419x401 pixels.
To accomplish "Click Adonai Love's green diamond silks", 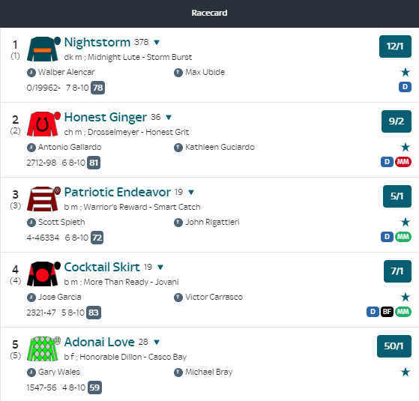I will point(43,349).
